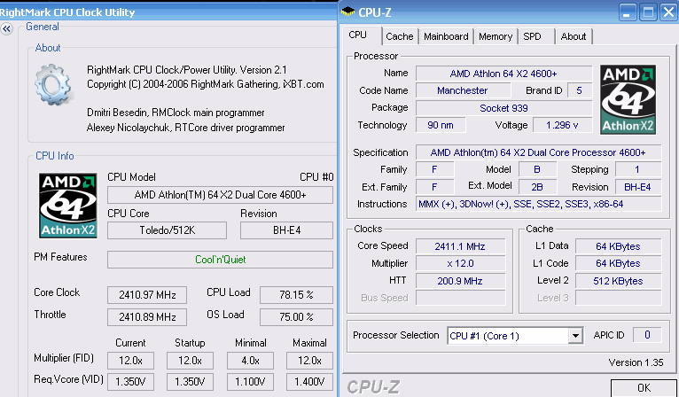Click the Minimal multiplier value 4.0x

[x=250, y=361]
